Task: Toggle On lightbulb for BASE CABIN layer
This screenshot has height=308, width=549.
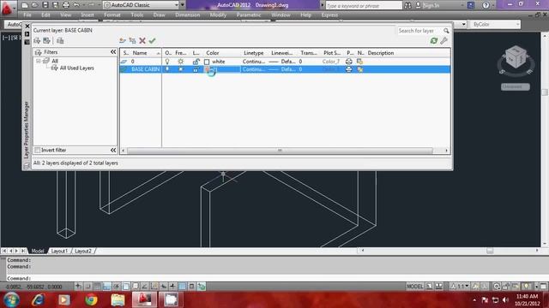Action: click(x=167, y=69)
